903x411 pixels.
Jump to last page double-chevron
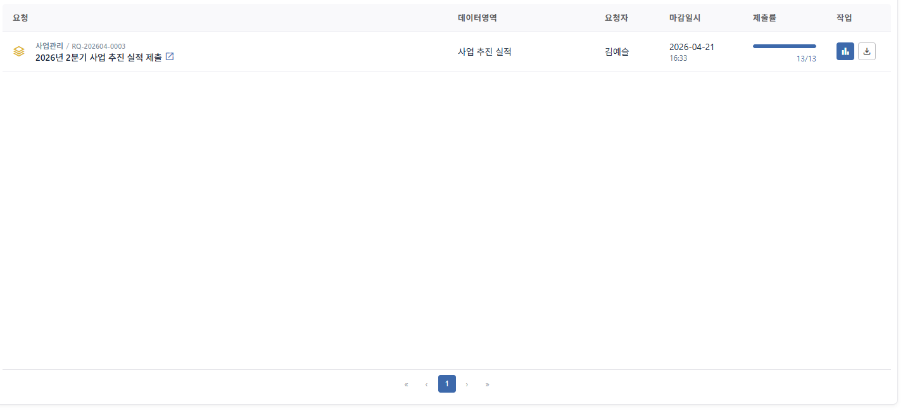point(487,384)
